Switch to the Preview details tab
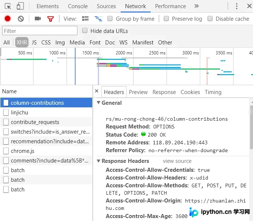The width and height of the screenshot is (253, 221). tap(138, 92)
